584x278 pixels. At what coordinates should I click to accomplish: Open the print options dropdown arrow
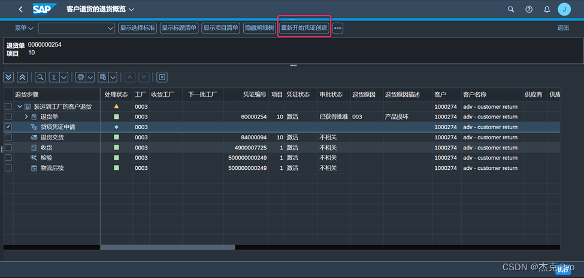[x=90, y=77]
